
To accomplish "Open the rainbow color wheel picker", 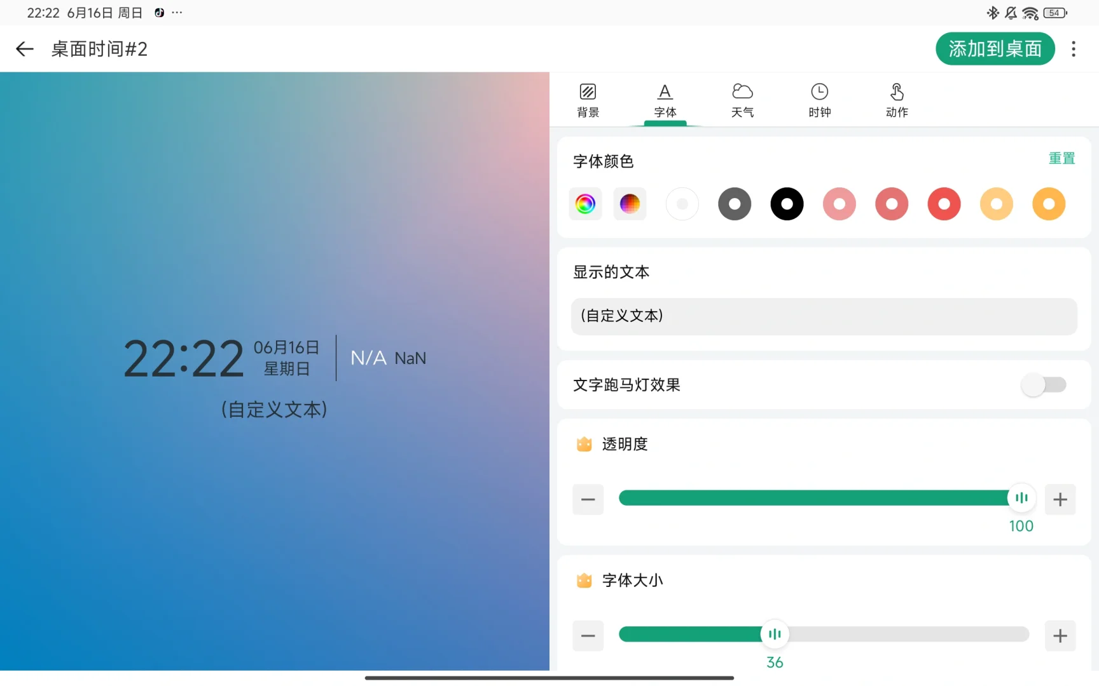I will click(x=584, y=204).
